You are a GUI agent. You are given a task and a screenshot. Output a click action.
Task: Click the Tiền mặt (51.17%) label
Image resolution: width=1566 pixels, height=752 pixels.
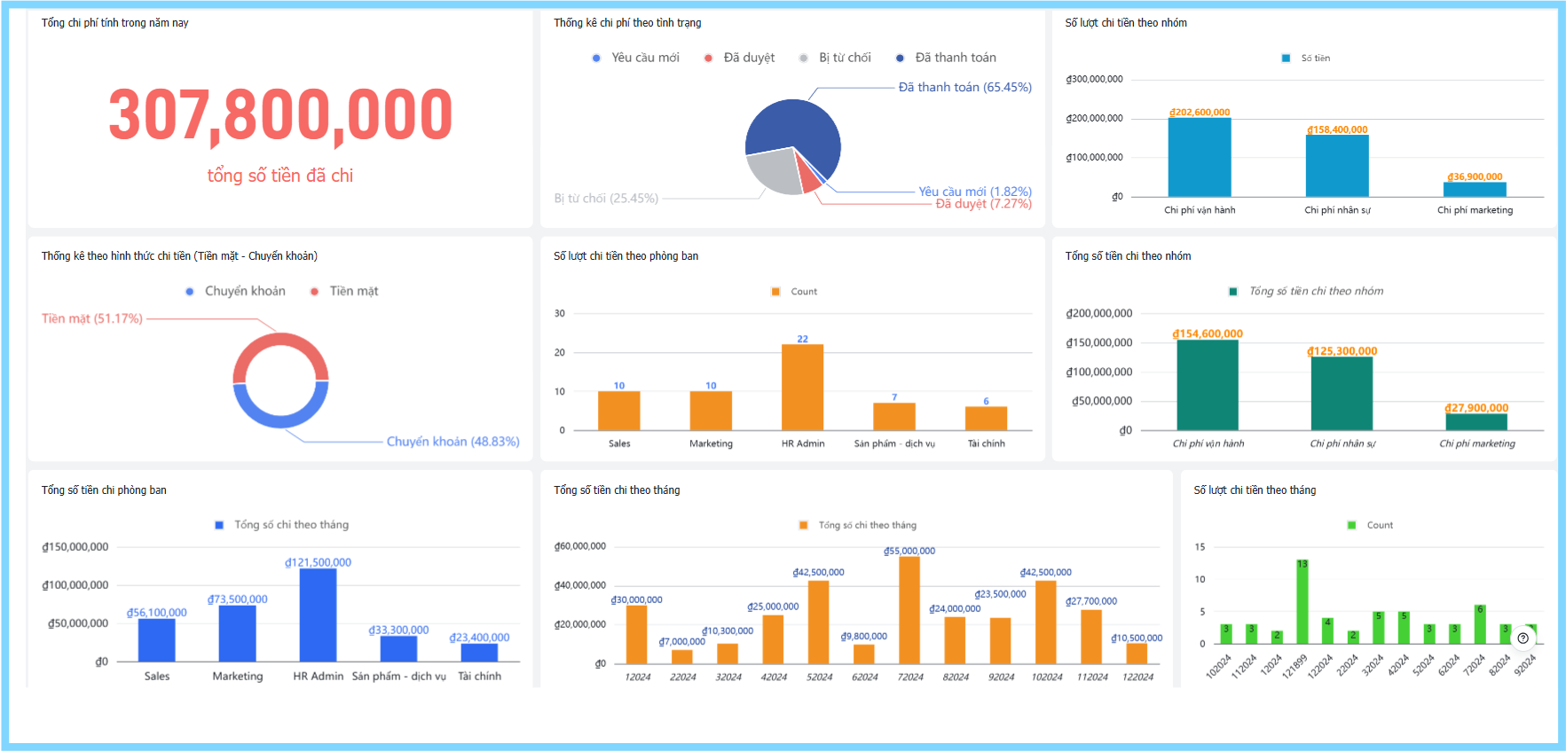pos(92,318)
